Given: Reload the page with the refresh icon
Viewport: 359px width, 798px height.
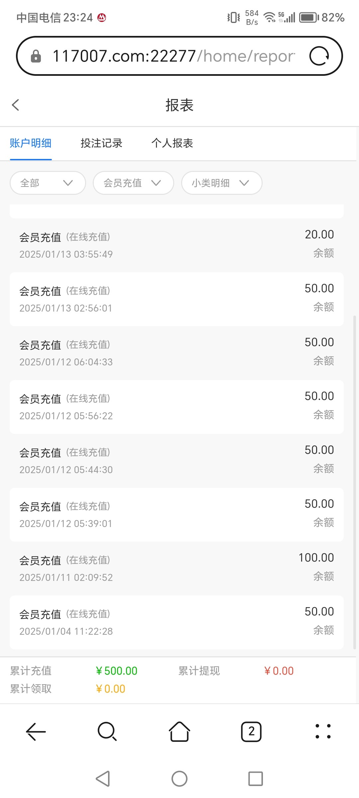Looking at the screenshot, I should (x=319, y=56).
